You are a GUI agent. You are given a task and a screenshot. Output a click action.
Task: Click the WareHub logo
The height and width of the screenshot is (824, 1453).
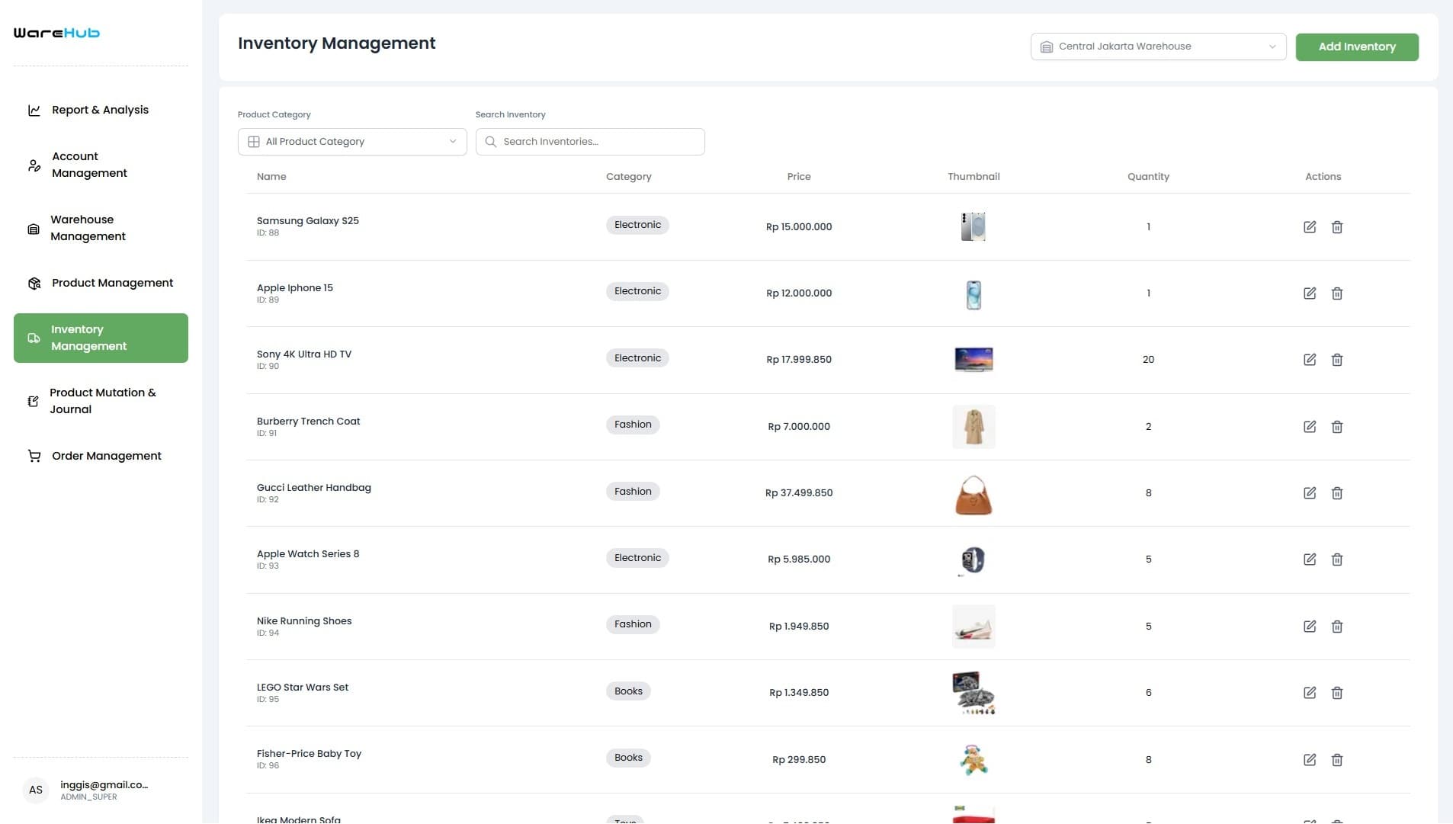(56, 33)
